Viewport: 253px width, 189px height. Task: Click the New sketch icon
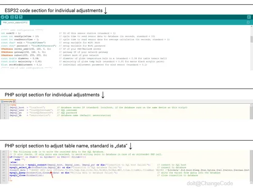[12, 17]
